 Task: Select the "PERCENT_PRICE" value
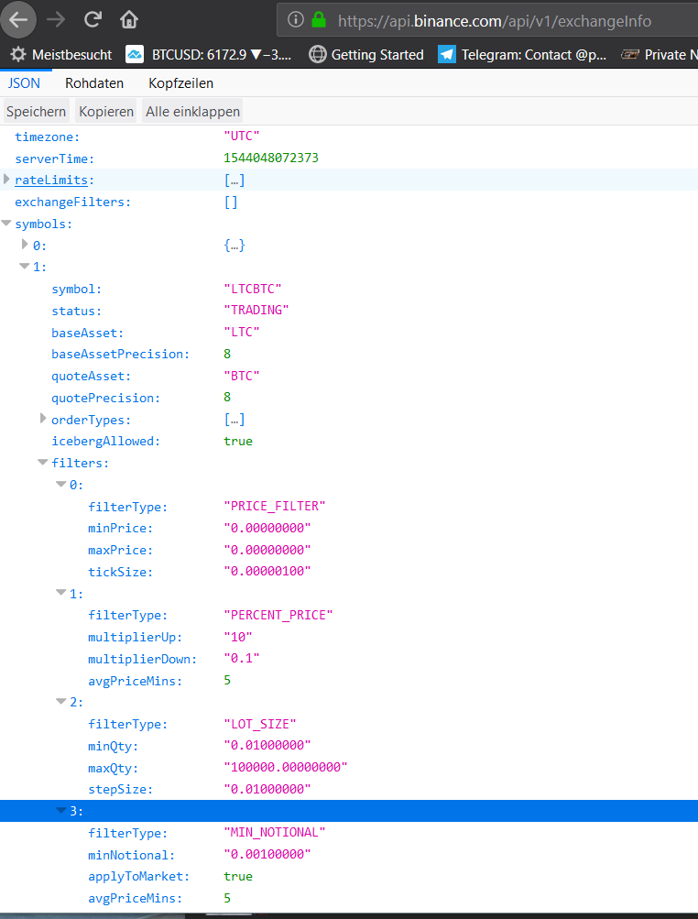278,615
